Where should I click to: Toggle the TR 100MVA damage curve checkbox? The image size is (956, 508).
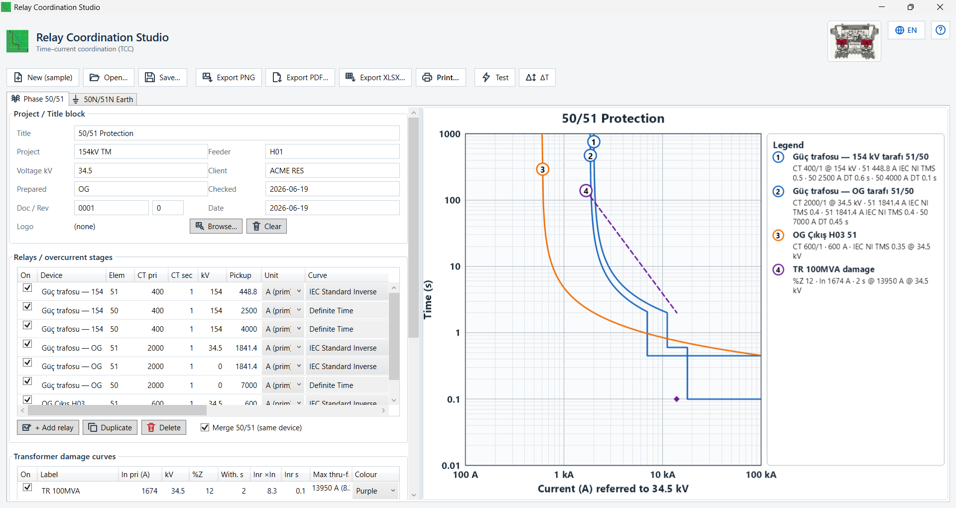(27, 487)
